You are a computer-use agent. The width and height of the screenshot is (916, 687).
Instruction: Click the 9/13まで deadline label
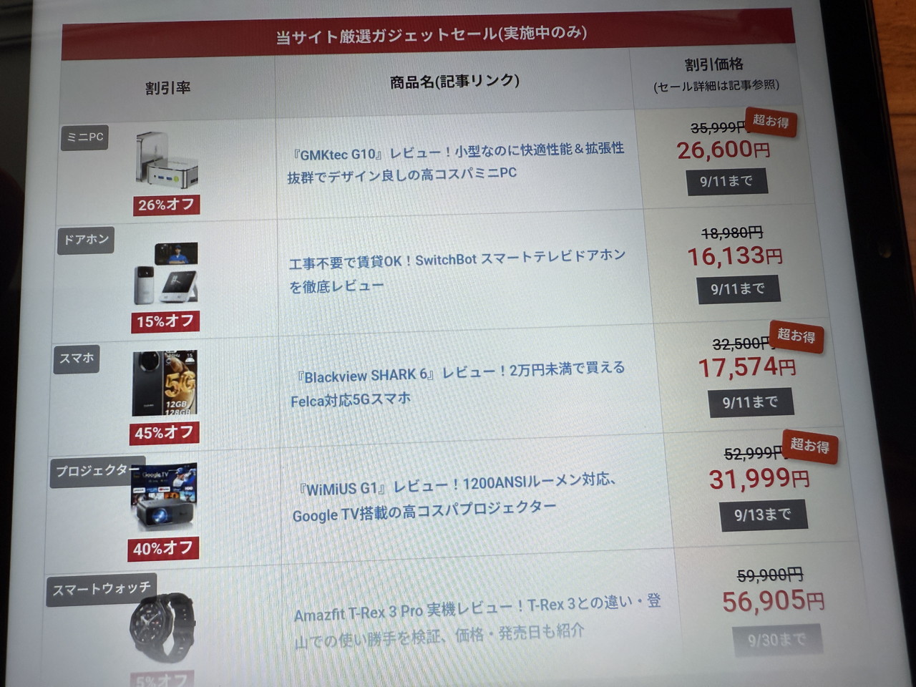pyautogui.click(x=763, y=515)
